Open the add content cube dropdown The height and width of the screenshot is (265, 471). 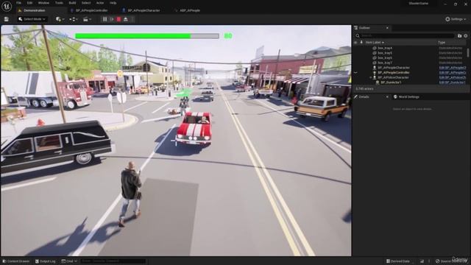60,19
